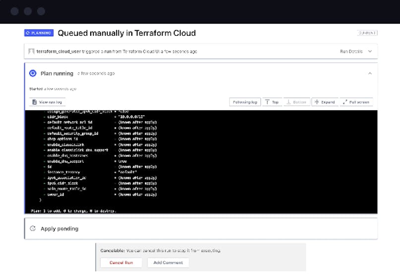Jump to Bottom of log
The width and height of the screenshot is (400, 278).
point(297,102)
